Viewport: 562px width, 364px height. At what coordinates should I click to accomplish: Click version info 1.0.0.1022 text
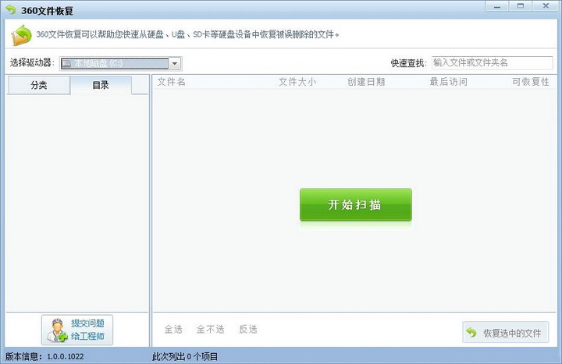44,356
